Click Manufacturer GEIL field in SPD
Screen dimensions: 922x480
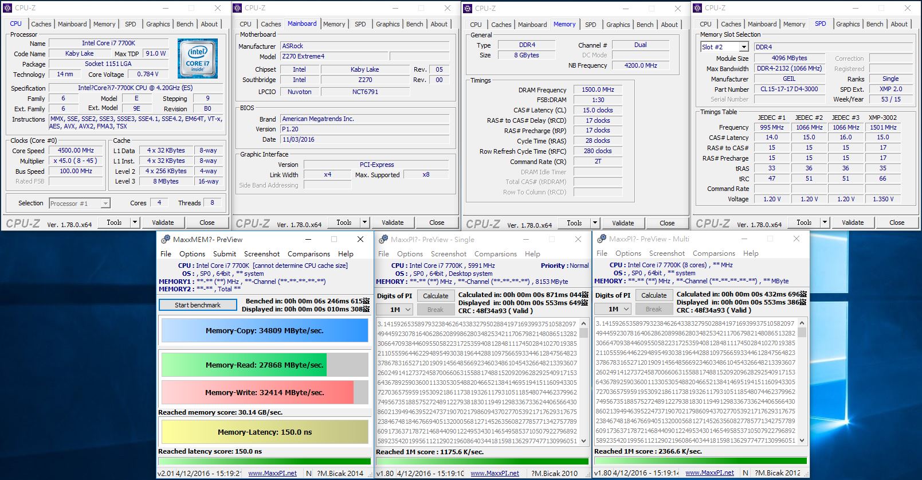[x=790, y=79]
